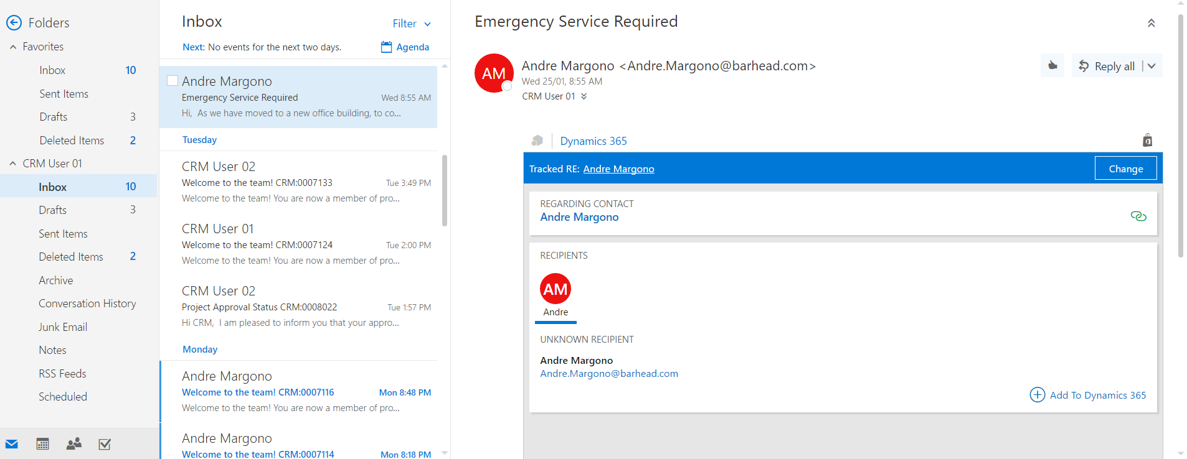1187x459 pixels.
Task: Click Add To Dynamics 365 link
Action: pos(1087,395)
